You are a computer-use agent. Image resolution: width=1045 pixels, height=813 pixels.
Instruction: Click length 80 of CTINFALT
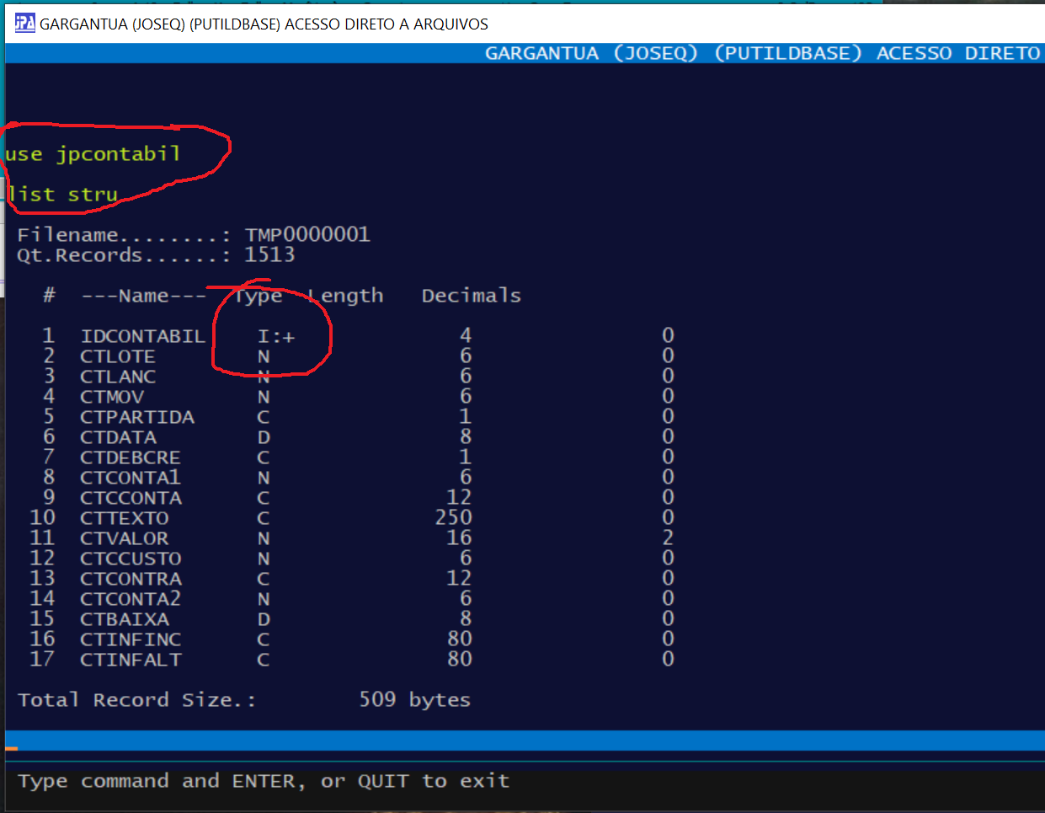click(x=460, y=659)
